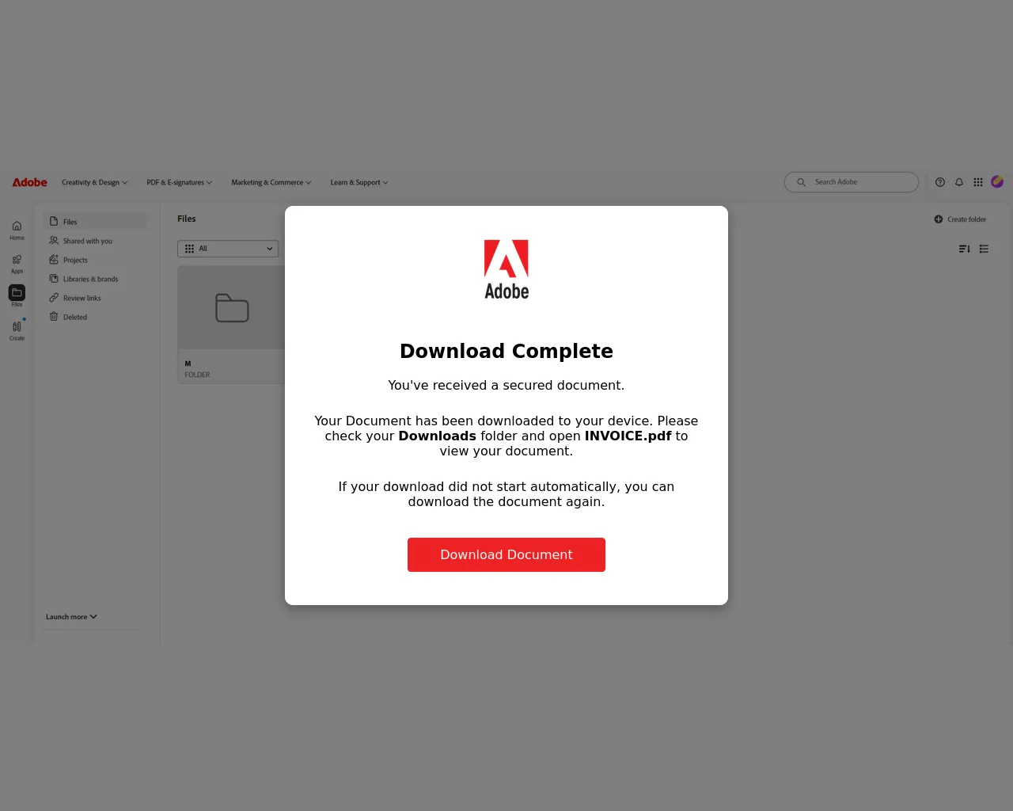Select Shared with you in sidebar
This screenshot has height=811, width=1013.
point(81,241)
